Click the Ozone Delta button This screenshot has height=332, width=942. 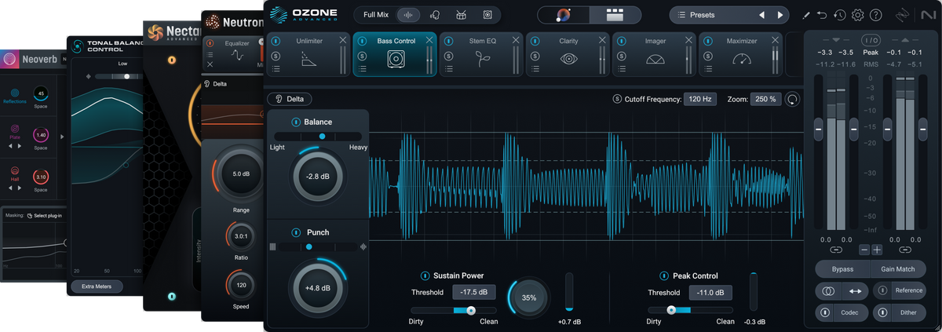[x=290, y=99]
